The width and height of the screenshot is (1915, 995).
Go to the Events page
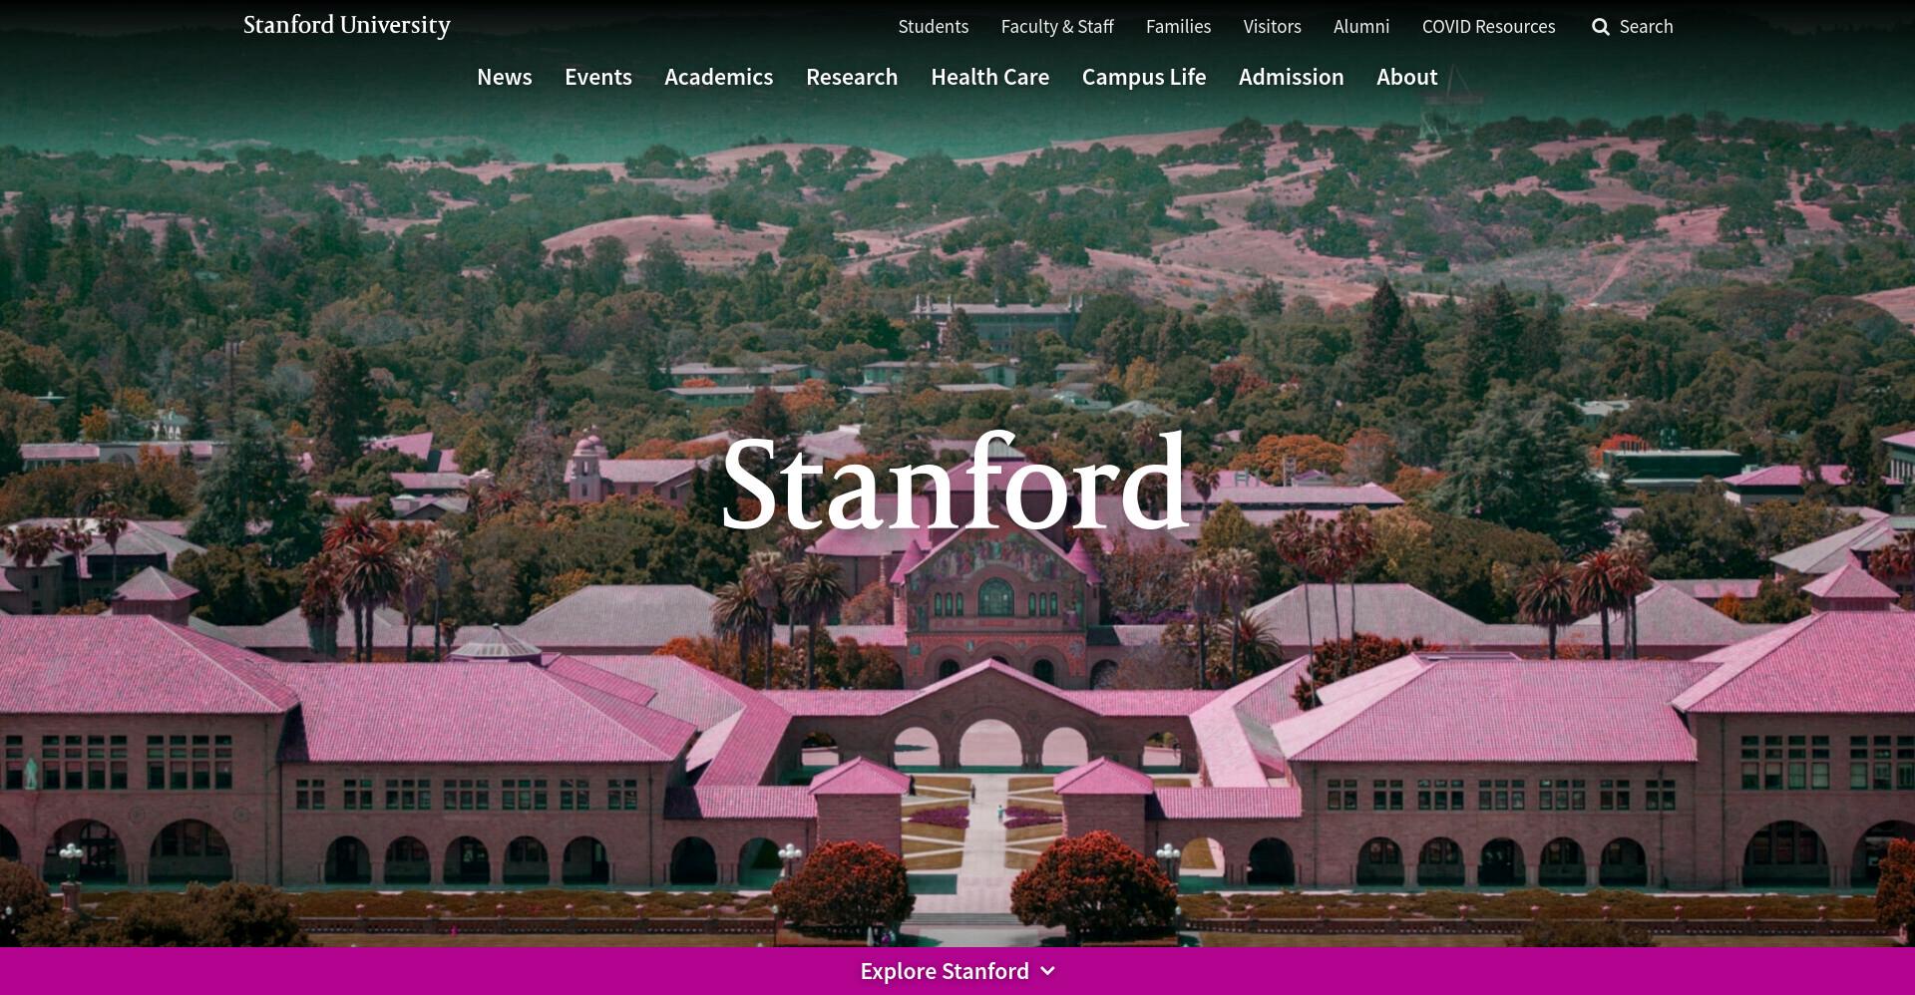point(598,77)
